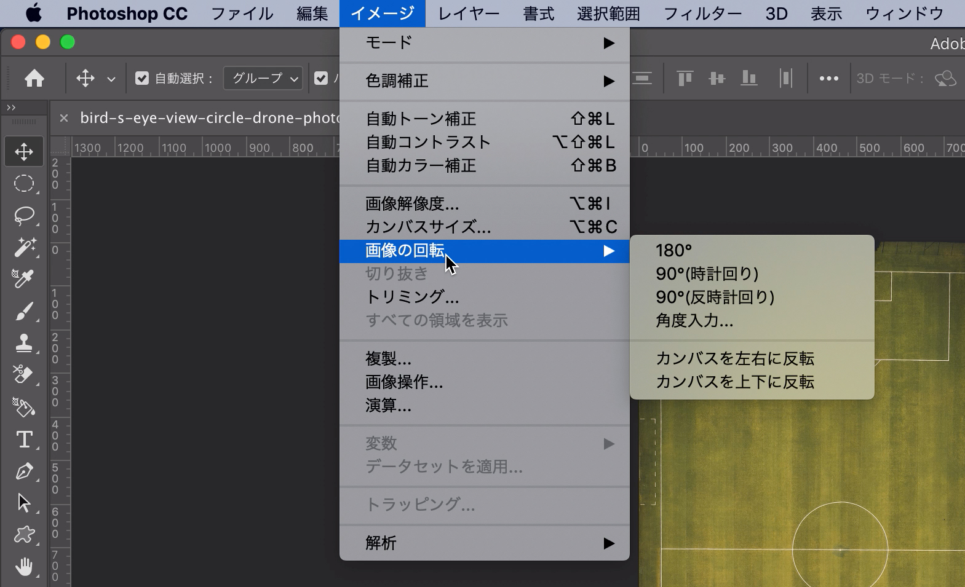
Task: Rotate image 90°(時計回り)
Action: point(752,274)
